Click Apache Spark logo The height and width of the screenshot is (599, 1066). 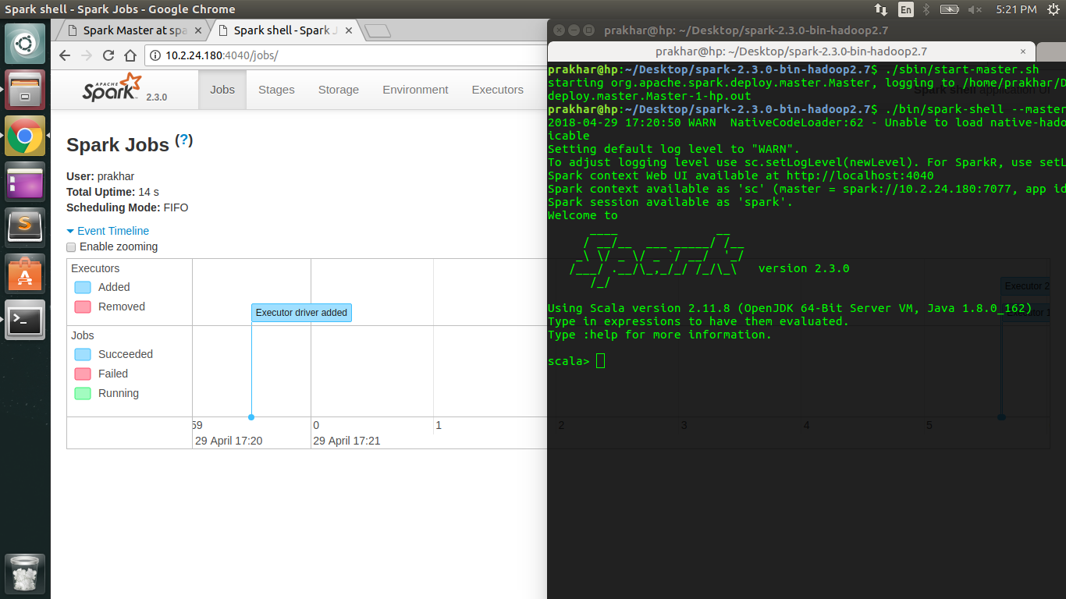[113, 87]
